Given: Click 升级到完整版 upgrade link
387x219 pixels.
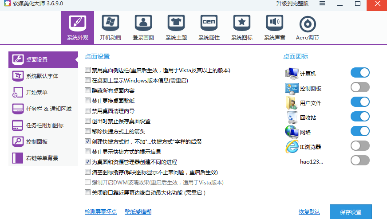Looking at the screenshot, I should [292, 4].
